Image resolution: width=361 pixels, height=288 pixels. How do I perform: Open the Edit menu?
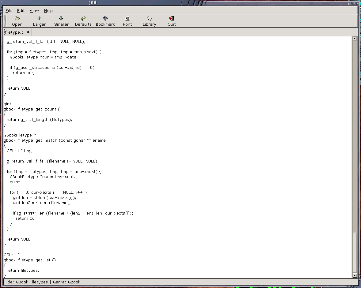coord(21,10)
